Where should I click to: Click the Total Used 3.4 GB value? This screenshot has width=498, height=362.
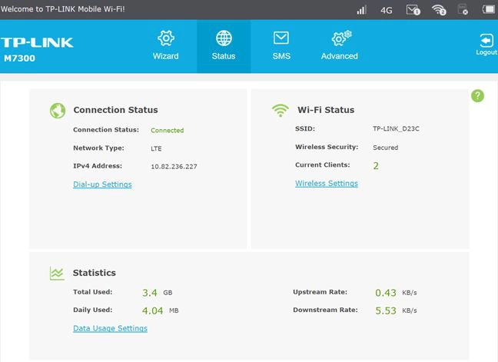coord(158,293)
